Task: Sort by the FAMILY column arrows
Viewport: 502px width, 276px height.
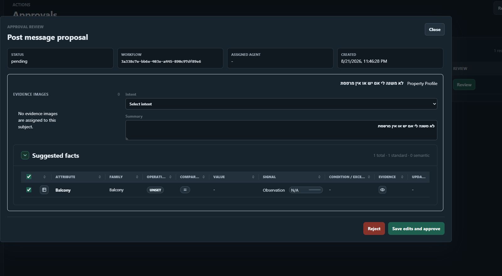Action: [137, 177]
